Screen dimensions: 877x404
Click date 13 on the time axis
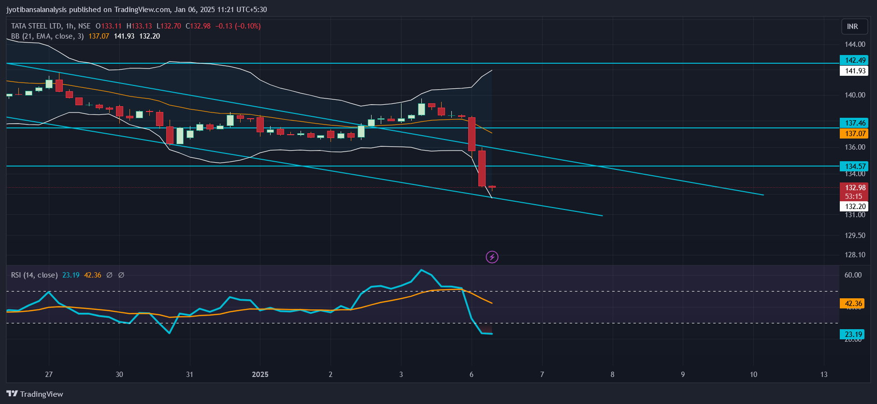[824, 375]
